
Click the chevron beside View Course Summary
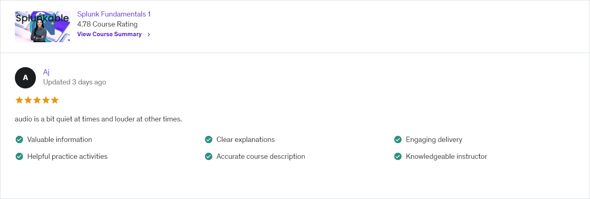click(149, 35)
